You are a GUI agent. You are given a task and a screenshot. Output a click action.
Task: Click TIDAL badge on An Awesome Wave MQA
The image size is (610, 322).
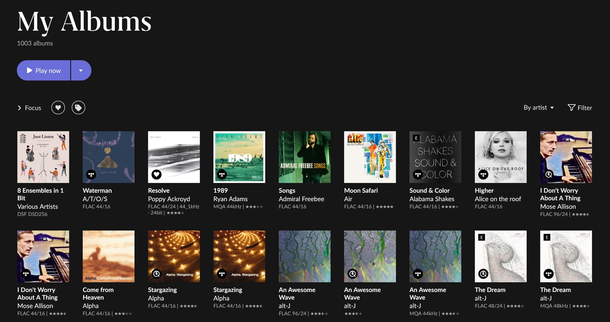click(418, 274)
